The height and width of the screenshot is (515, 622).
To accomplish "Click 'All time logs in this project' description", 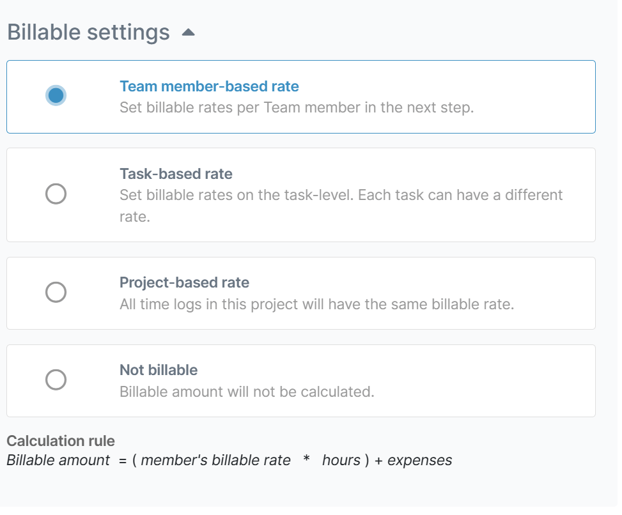I will tap(317, 305).
